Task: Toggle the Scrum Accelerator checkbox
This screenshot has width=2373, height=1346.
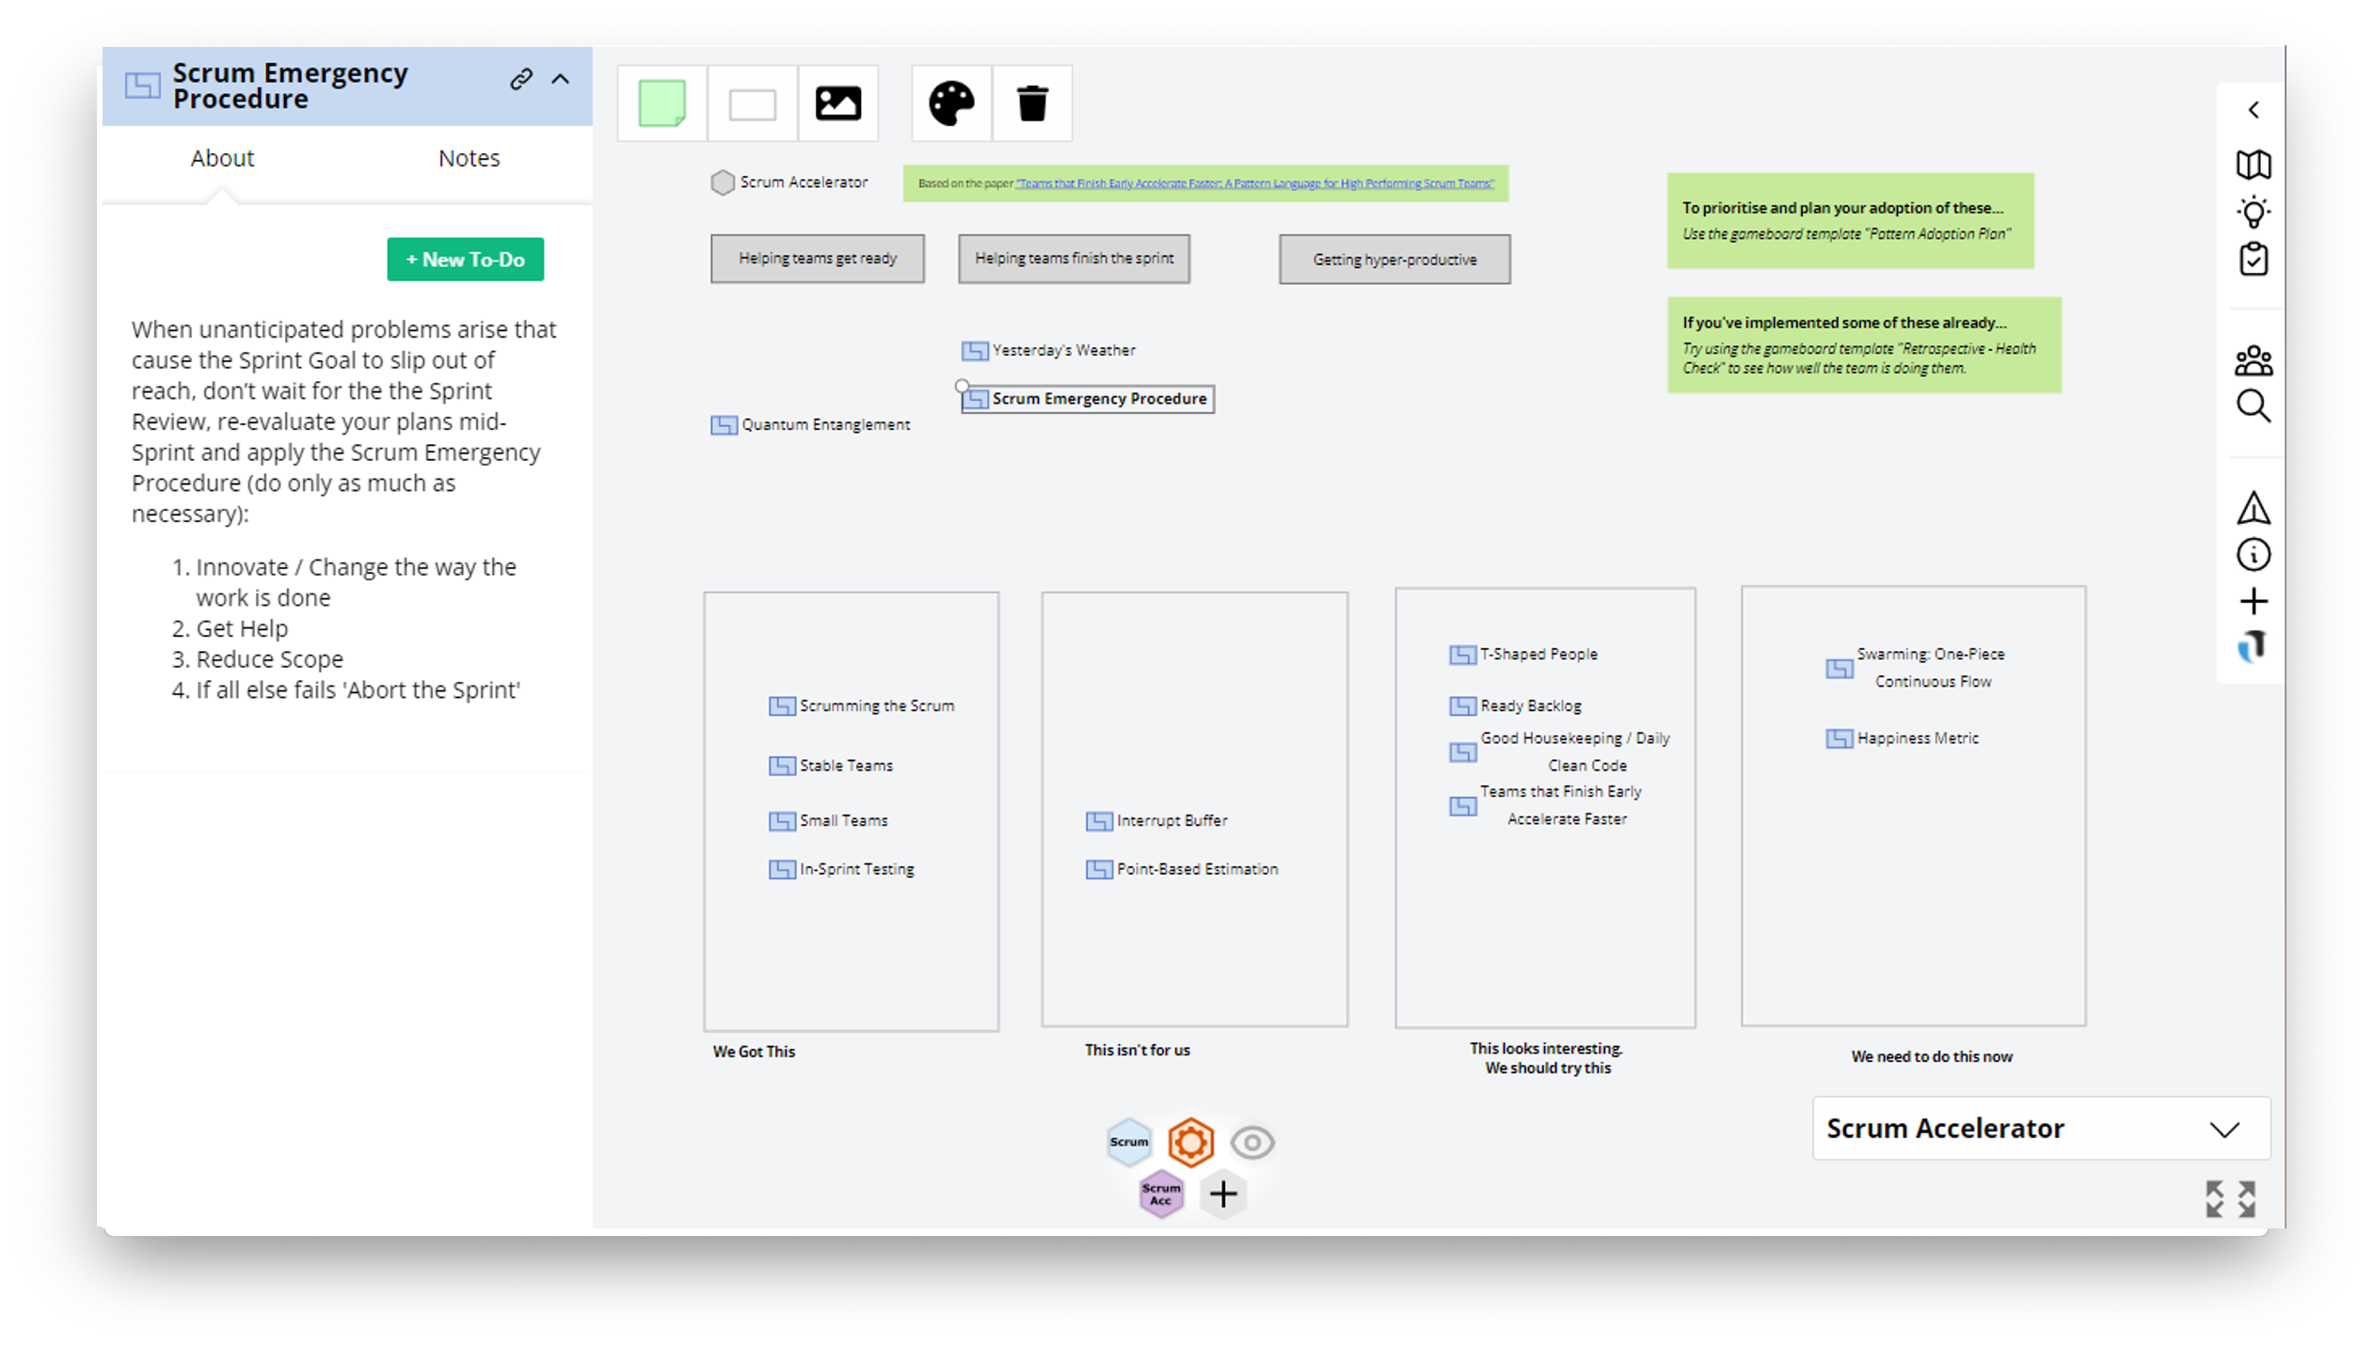Action: [x=722, y=182]
